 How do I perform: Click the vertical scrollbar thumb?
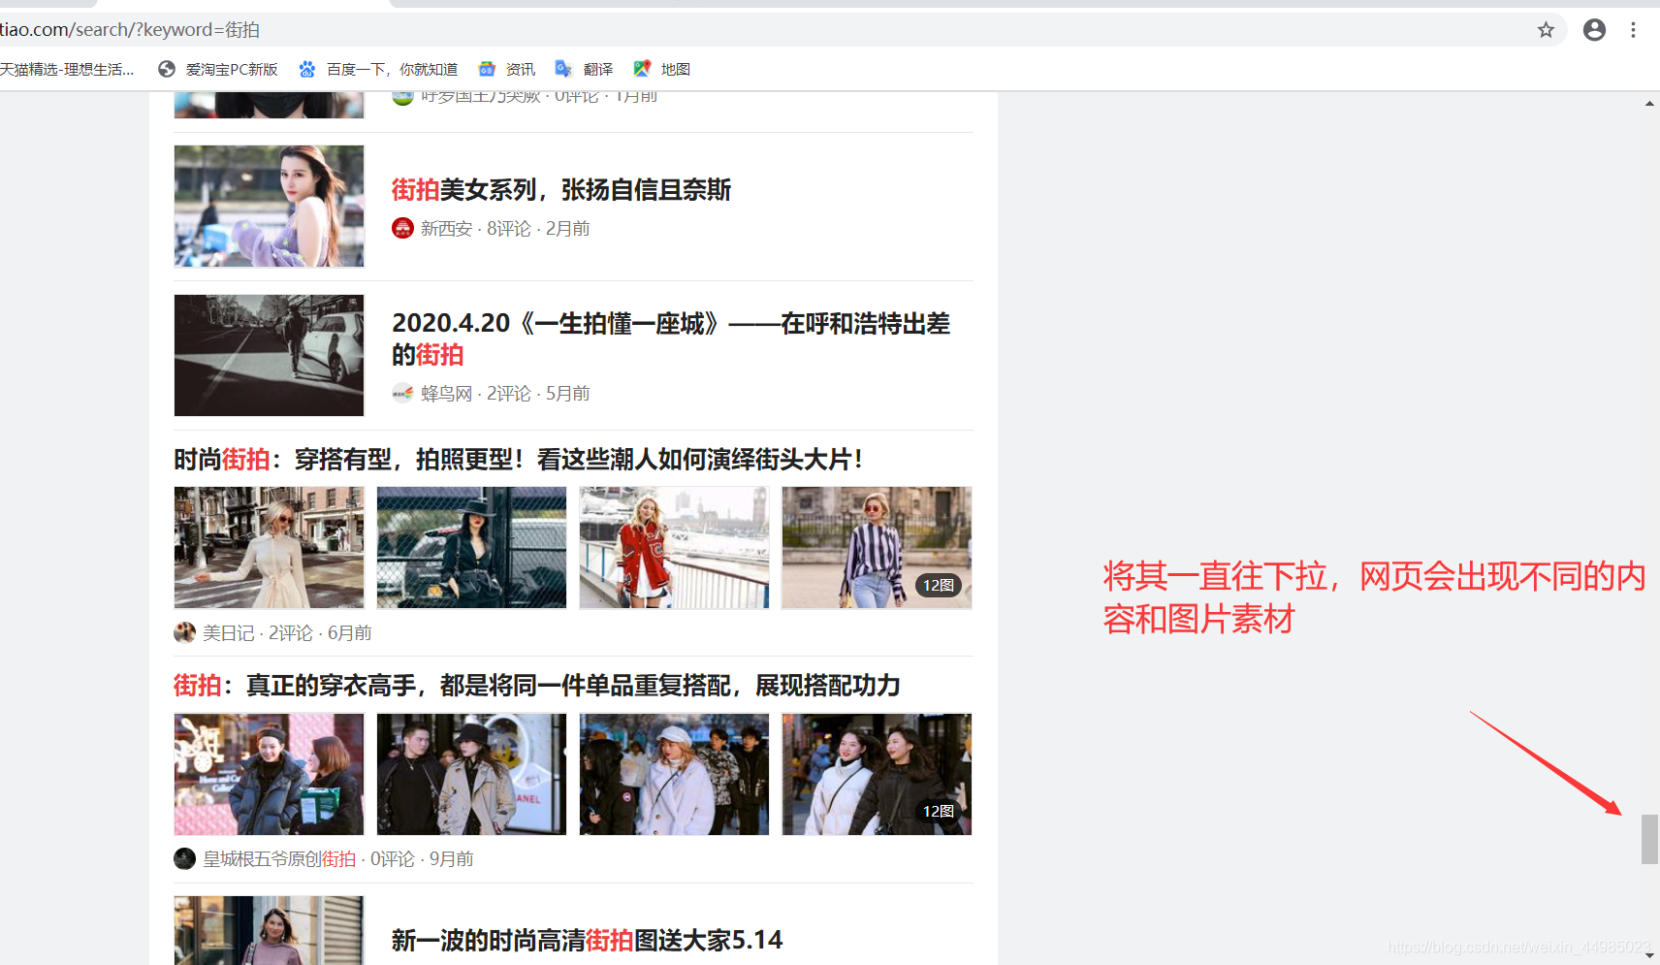click(1649, 839)
